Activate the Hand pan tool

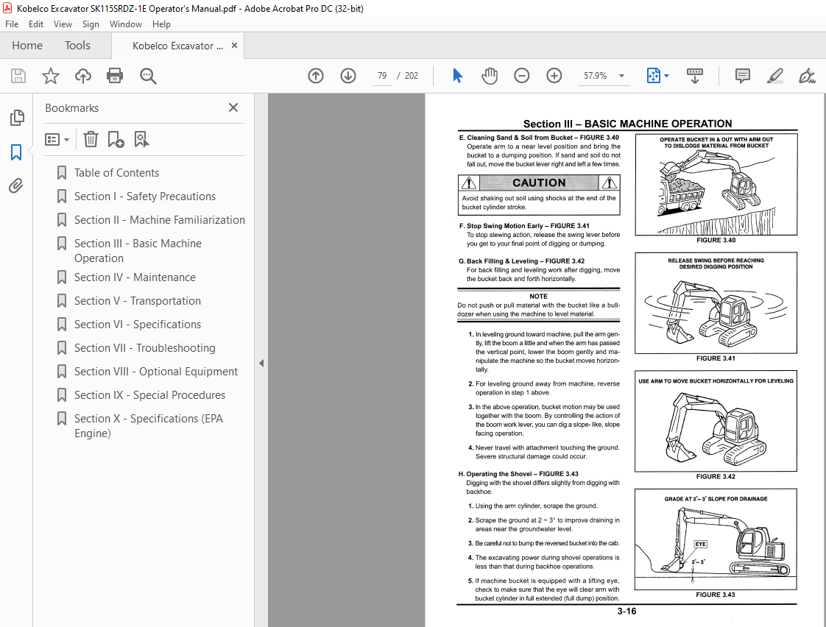[x=490, y=76]
